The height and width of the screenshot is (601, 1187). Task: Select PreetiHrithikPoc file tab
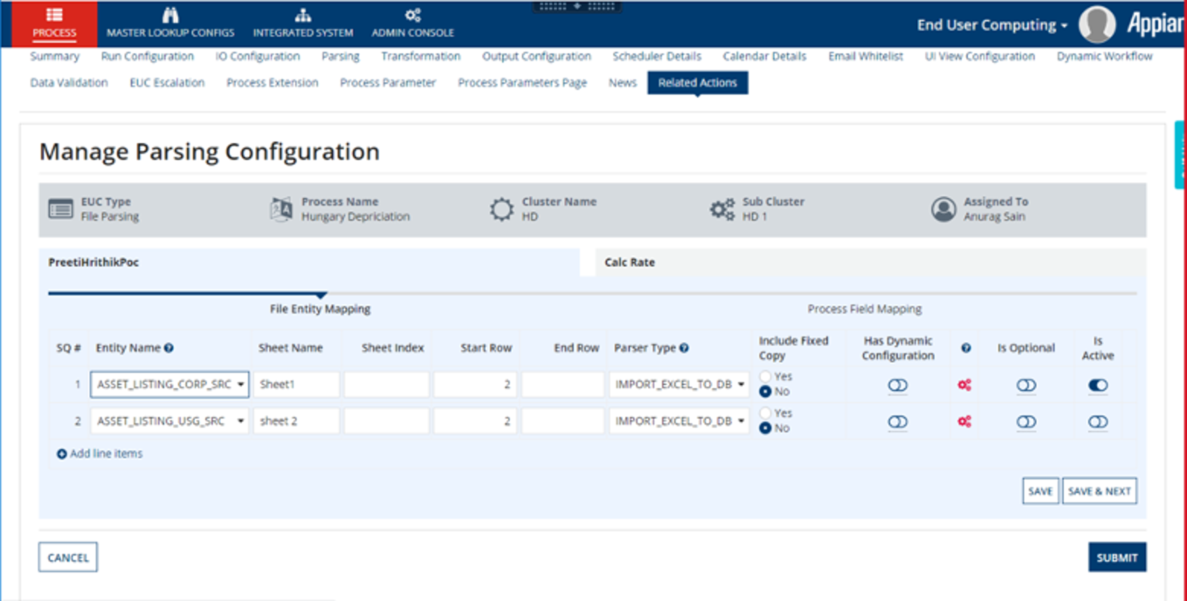pos(309,262)
